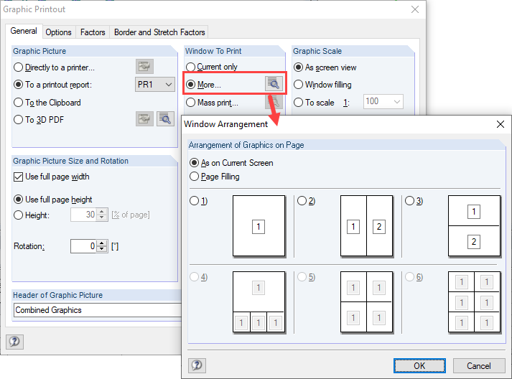Switch to the Options tab
This screenshot has width=512, height=379.
click(x=58, y=32)
